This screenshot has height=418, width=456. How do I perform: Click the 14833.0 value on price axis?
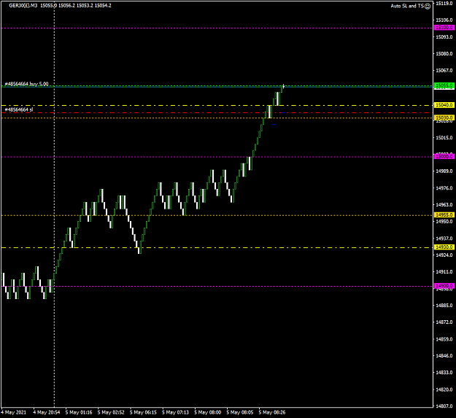click(x=444, y=372)
